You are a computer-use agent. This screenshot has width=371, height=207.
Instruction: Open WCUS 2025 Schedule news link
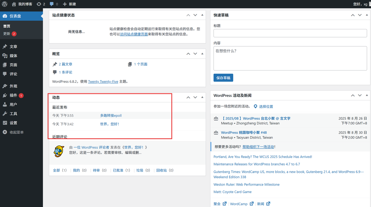(x=263, y=157)
